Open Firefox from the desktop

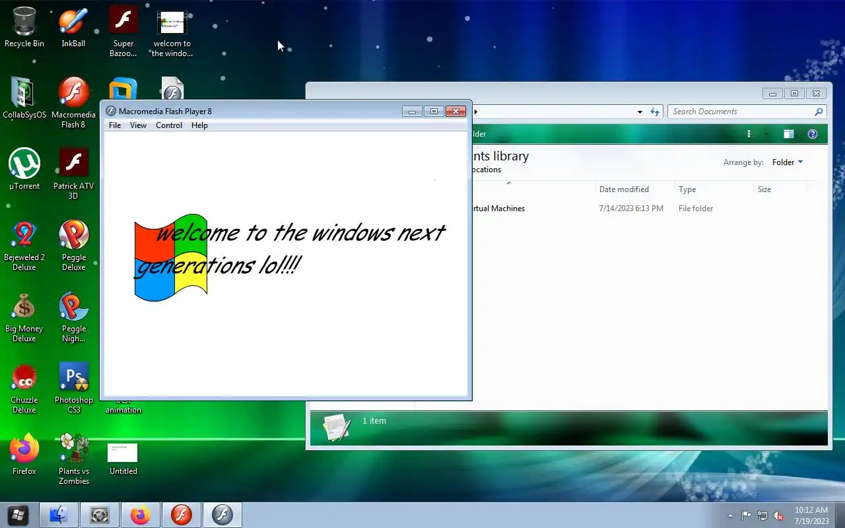pos(24,454)
